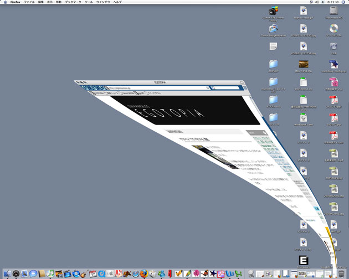
Task: Open the Apple menu
Action: [4, 2]
